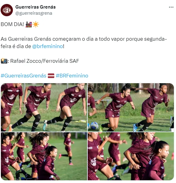Click the tweet body text about segunda-feira

click(x=84, y=43)
